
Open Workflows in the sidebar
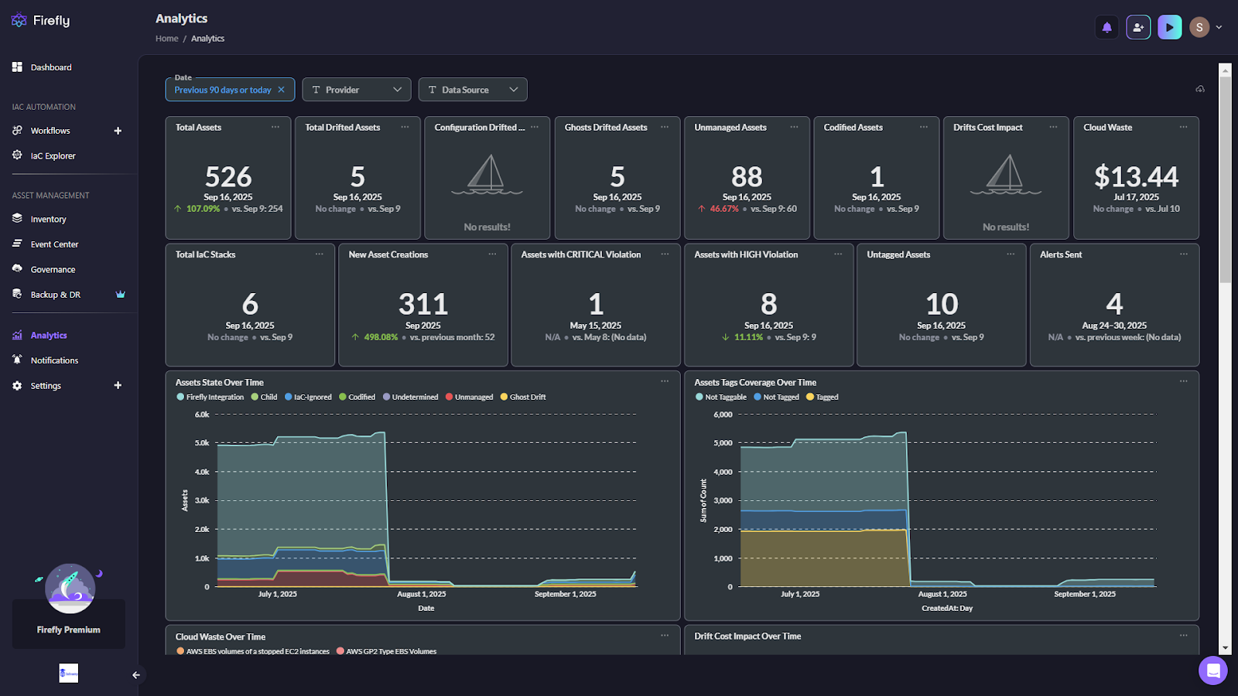[50, 131]
